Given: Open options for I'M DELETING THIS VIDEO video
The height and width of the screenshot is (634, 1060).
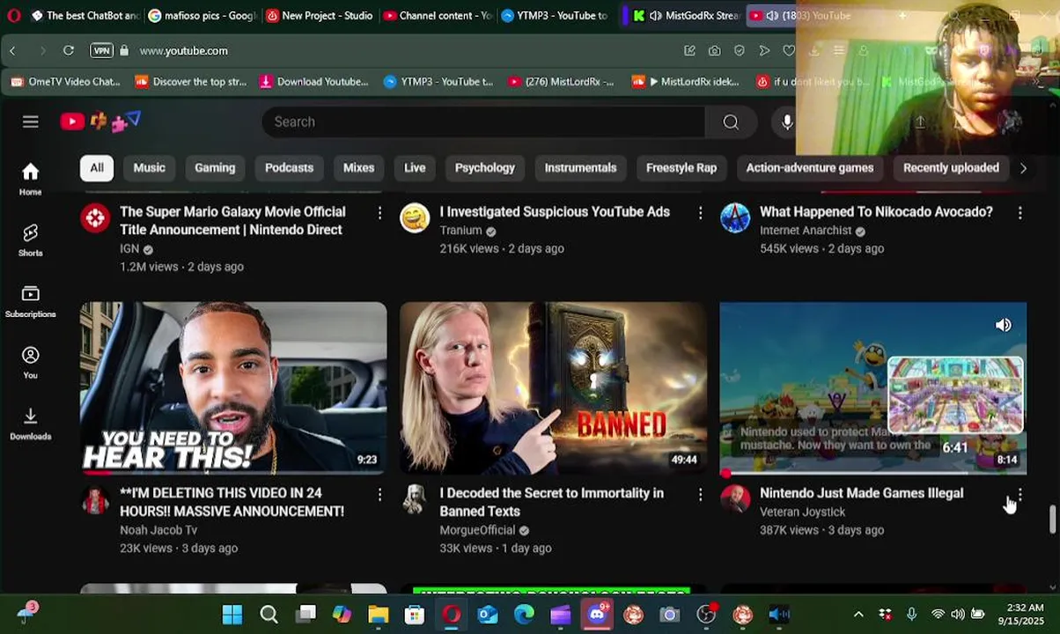Looking at the screenshot, I should tap(379, 495).
